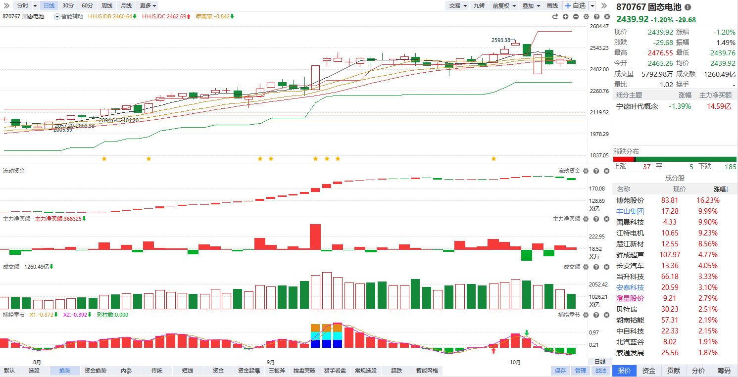
Task: Expand the 叠加 overlay dropdown
Action: pyautogui.click(x=531, y=5)
